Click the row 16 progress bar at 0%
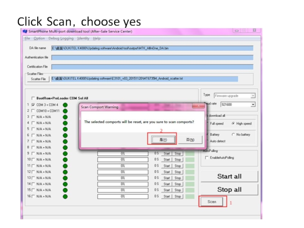The width and height of the screenshot is (304, 228). 123,196
